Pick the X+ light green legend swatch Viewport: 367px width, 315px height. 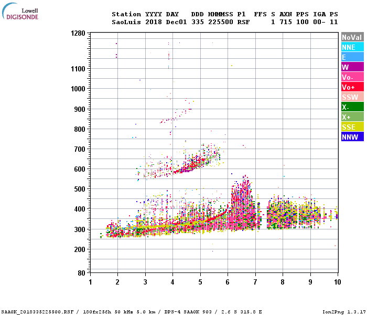coord(352,117)
